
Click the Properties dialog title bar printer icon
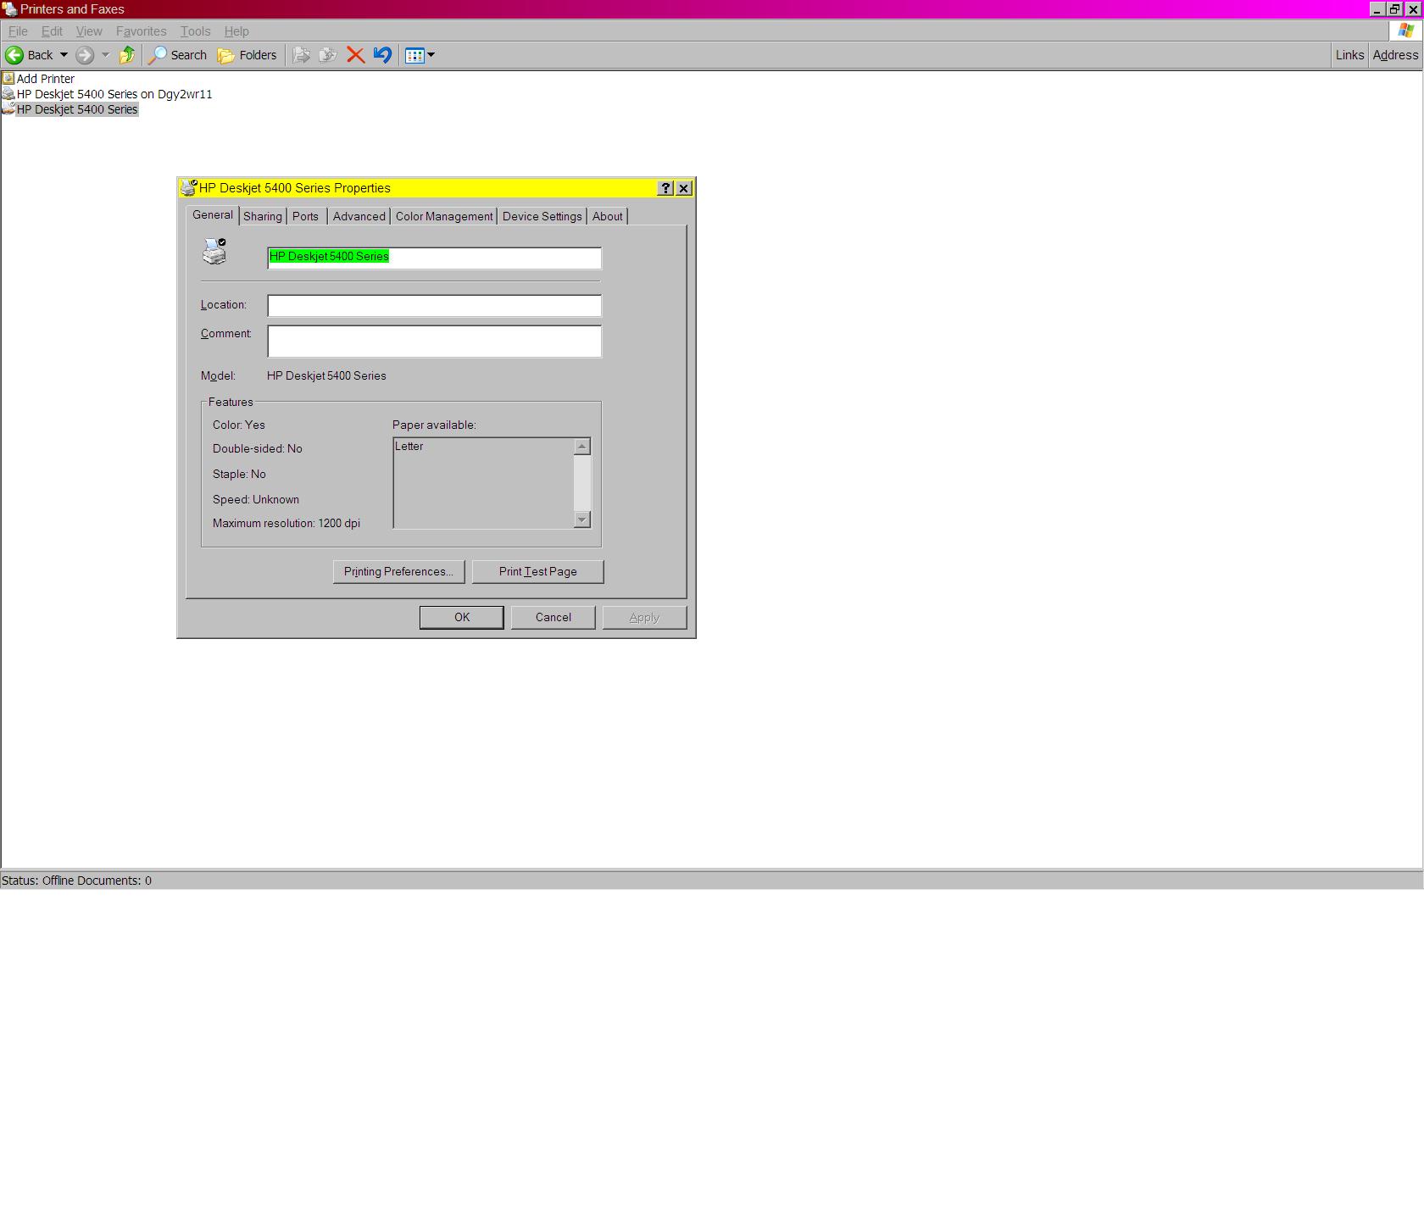coord(189,187)
